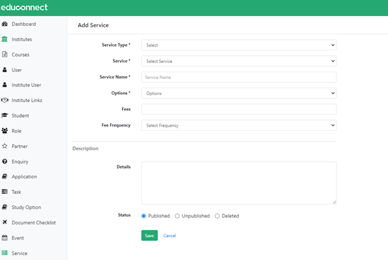
Task: Click the Dashboard gauge icon in sidebar
Action: click(4, 24)
